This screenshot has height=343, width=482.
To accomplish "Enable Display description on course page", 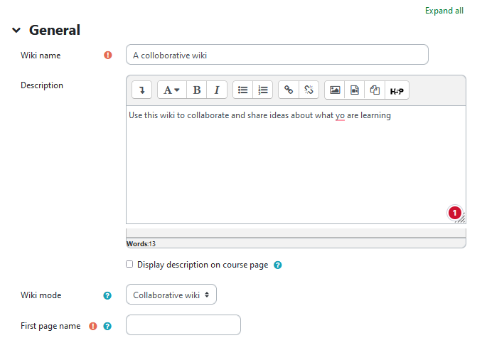I will [129, 264].
